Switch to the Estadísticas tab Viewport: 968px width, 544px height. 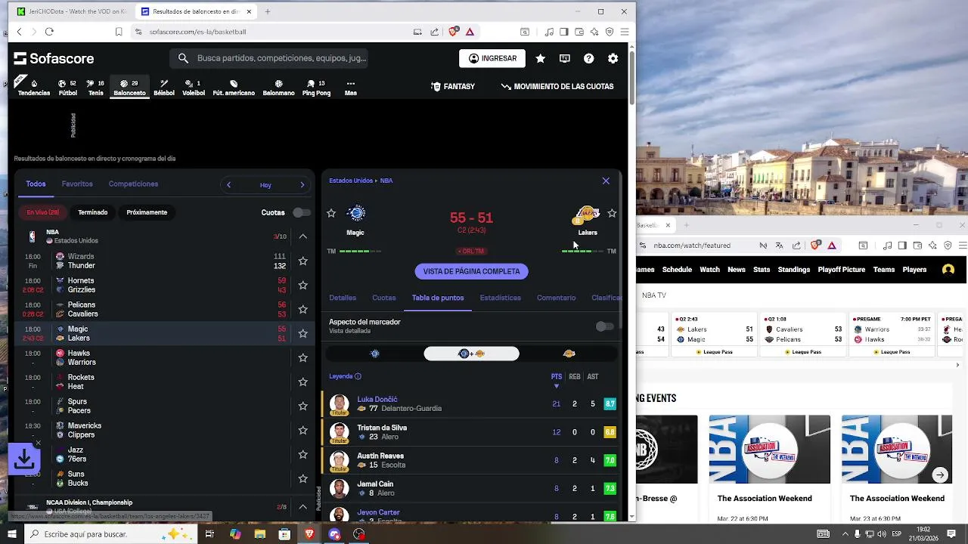(500, 298)
